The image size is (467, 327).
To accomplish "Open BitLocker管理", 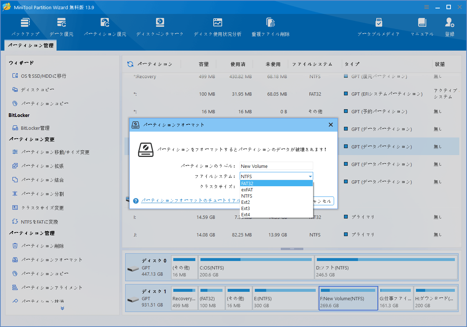I will coord(31,128).
